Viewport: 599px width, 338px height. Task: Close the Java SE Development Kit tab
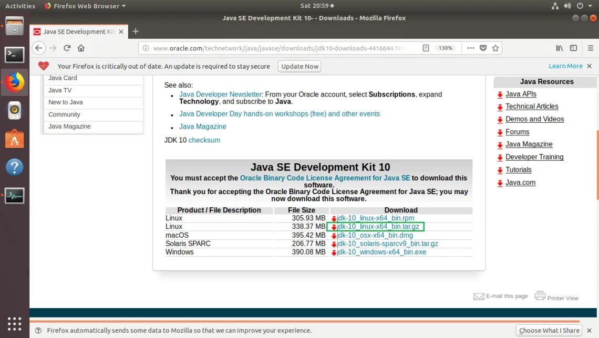[121, 31]
